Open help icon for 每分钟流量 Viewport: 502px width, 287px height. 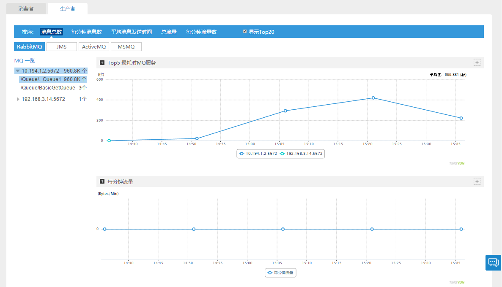tap(102, 181)
